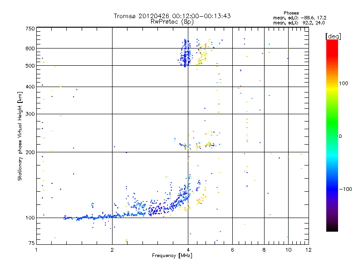Click the frequency tick label 12
The image size is (363, 272).
[x=309, y=250]
